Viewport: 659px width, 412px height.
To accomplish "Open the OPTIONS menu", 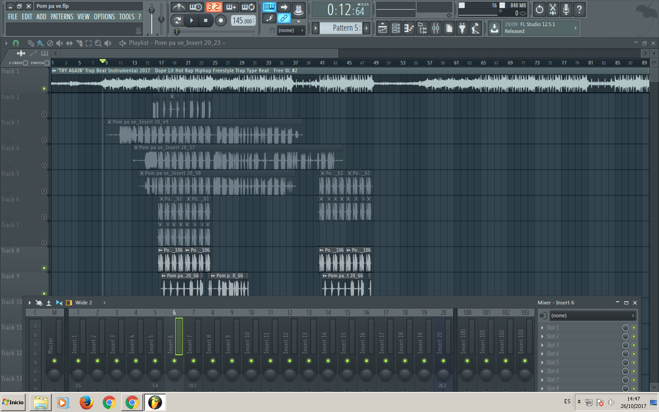I will 104,16.
